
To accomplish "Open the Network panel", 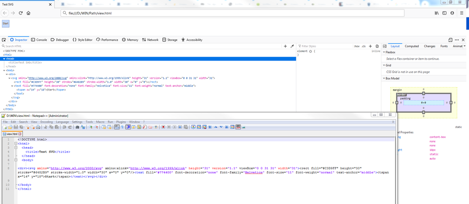I will 150,40.
